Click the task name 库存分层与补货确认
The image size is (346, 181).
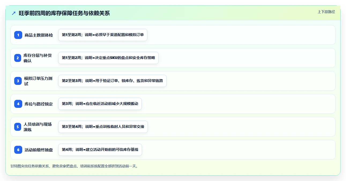tap(38, 58)
